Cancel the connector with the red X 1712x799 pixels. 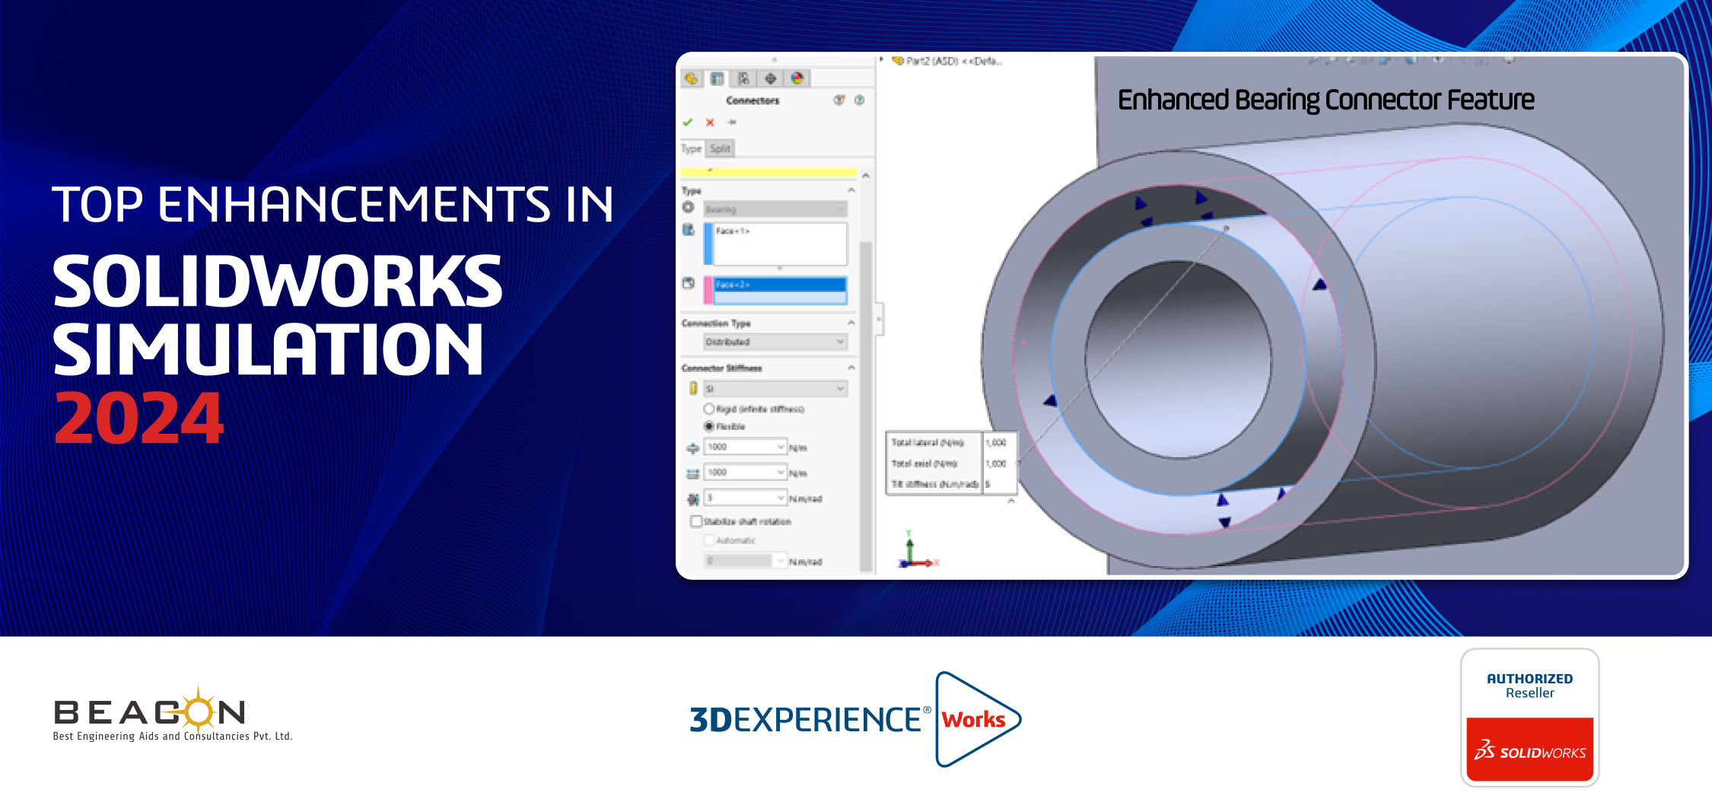pos(710,123)
